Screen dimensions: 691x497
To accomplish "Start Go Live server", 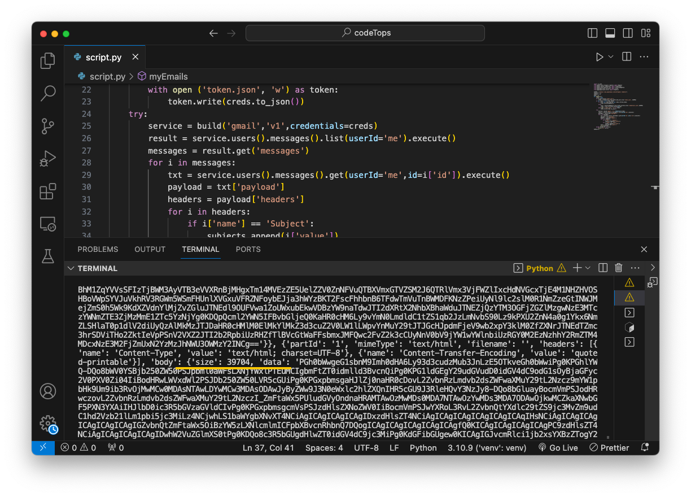I will (558, 448).
